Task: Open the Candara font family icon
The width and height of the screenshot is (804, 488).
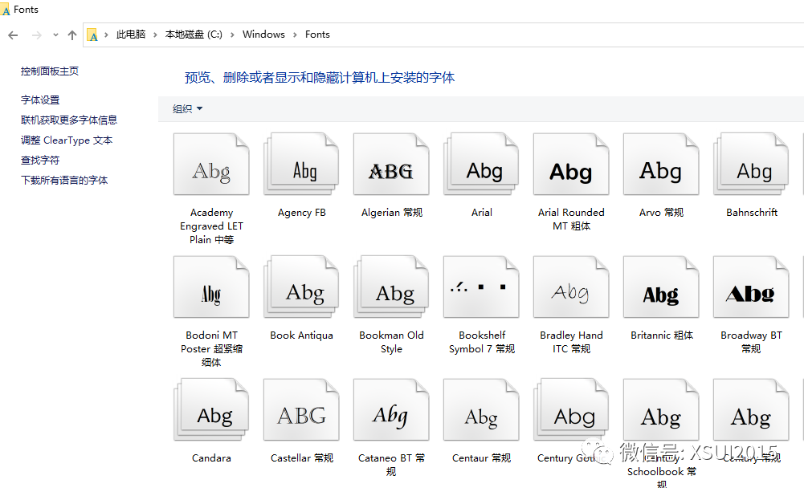Action: coord(211,409)
